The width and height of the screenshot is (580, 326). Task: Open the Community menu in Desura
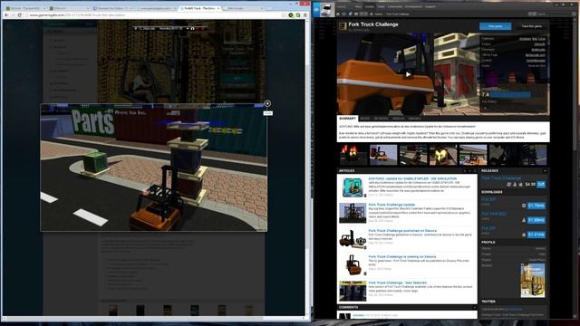pos(395,6)
